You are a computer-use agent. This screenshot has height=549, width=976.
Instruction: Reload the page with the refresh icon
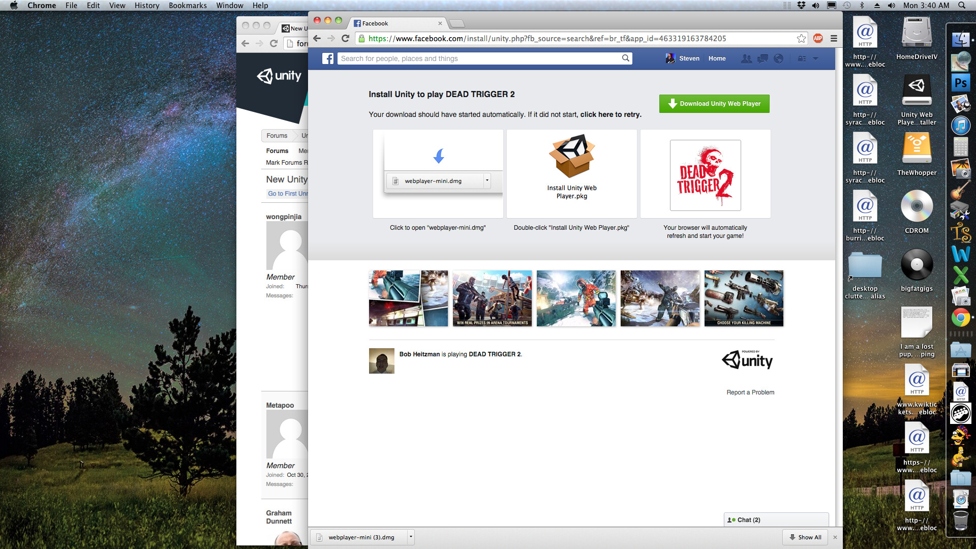pos(345,38)
